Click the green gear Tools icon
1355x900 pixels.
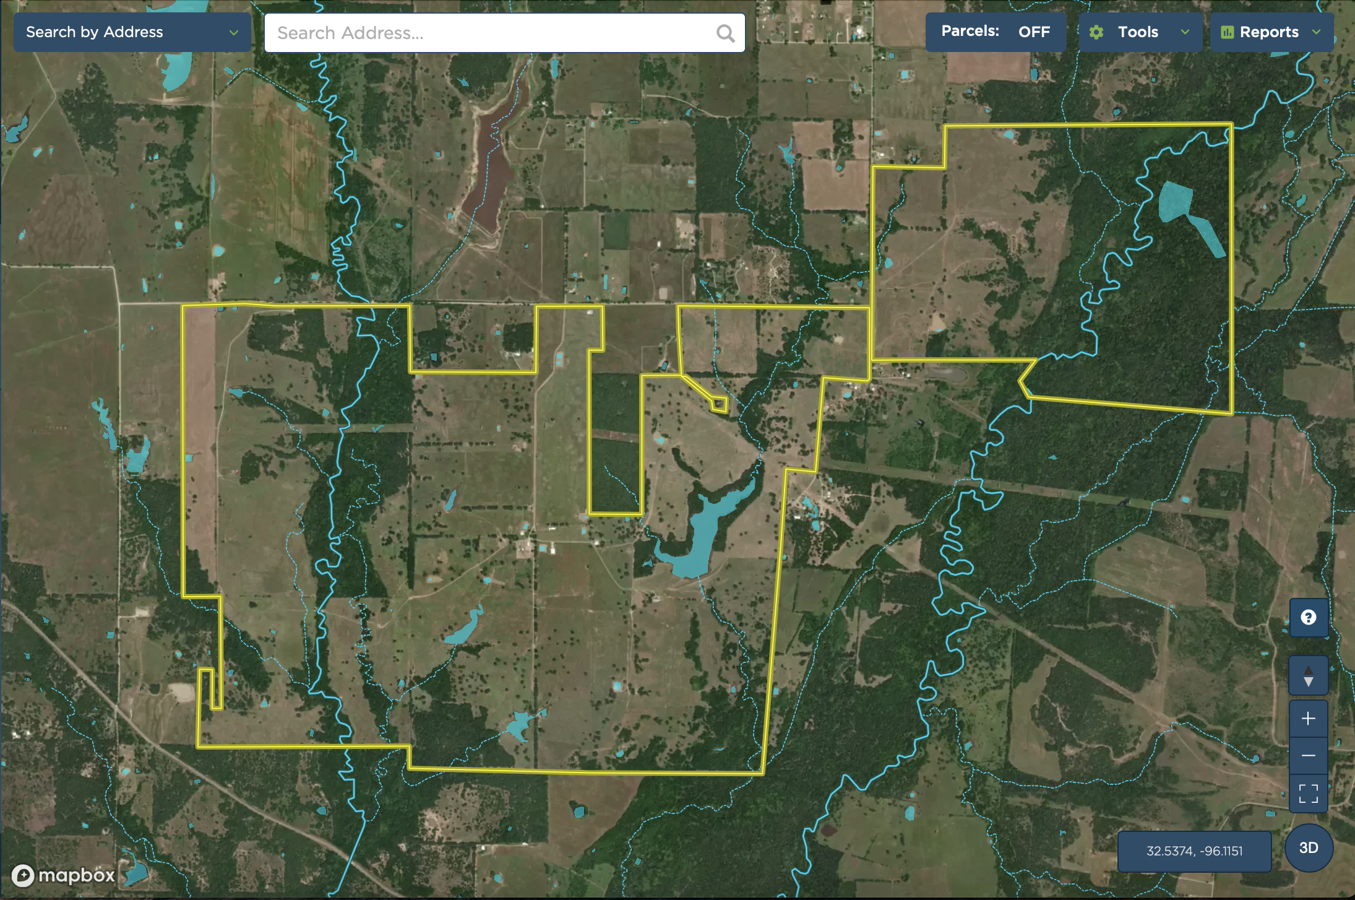point(1096,32)
